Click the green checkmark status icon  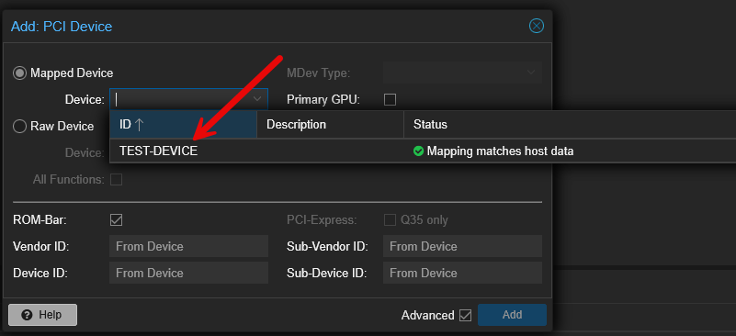click(418, 151)
